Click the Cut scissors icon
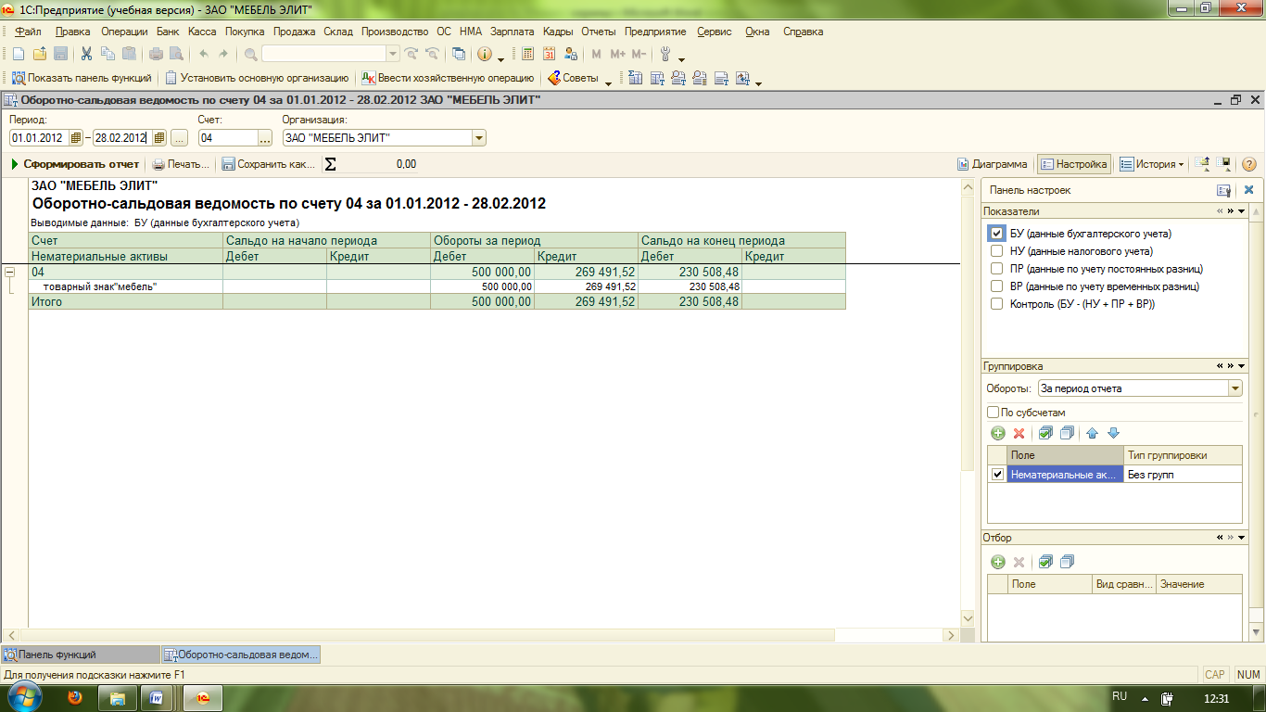This screenshot has width=1266, height=712. click(x=86, y=54)
